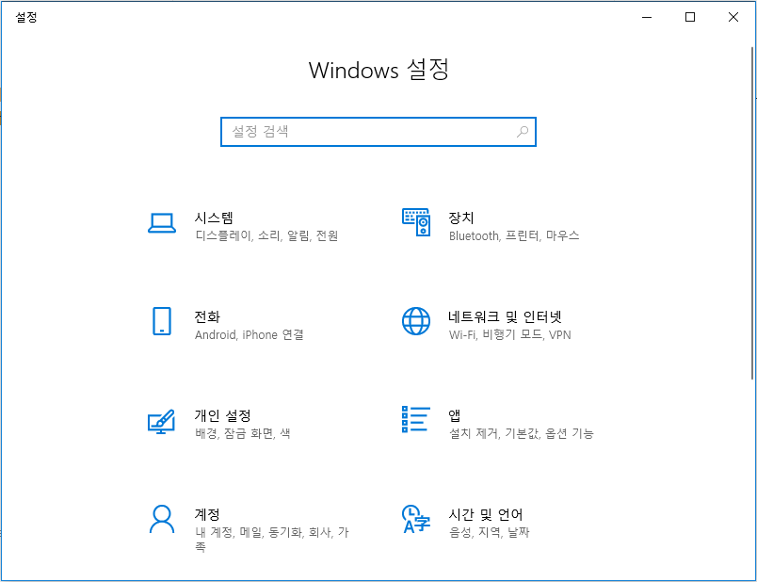This screenshot has width=757, height=582.
Task: Click '음성, 지역, 날짜' description
Action: point(489,532)
